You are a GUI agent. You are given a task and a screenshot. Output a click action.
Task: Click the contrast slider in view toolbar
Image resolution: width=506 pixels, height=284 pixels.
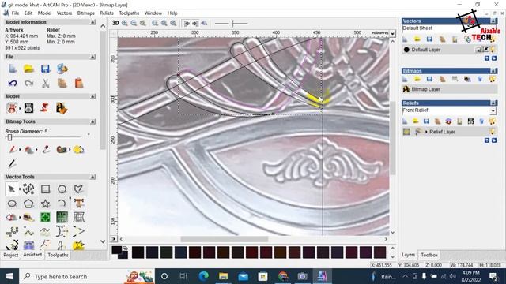tap(232, 23)
